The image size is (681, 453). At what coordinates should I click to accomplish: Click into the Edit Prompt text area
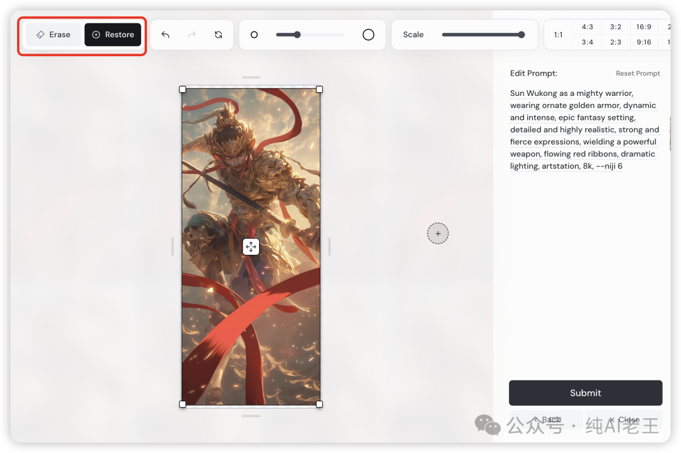585,129
